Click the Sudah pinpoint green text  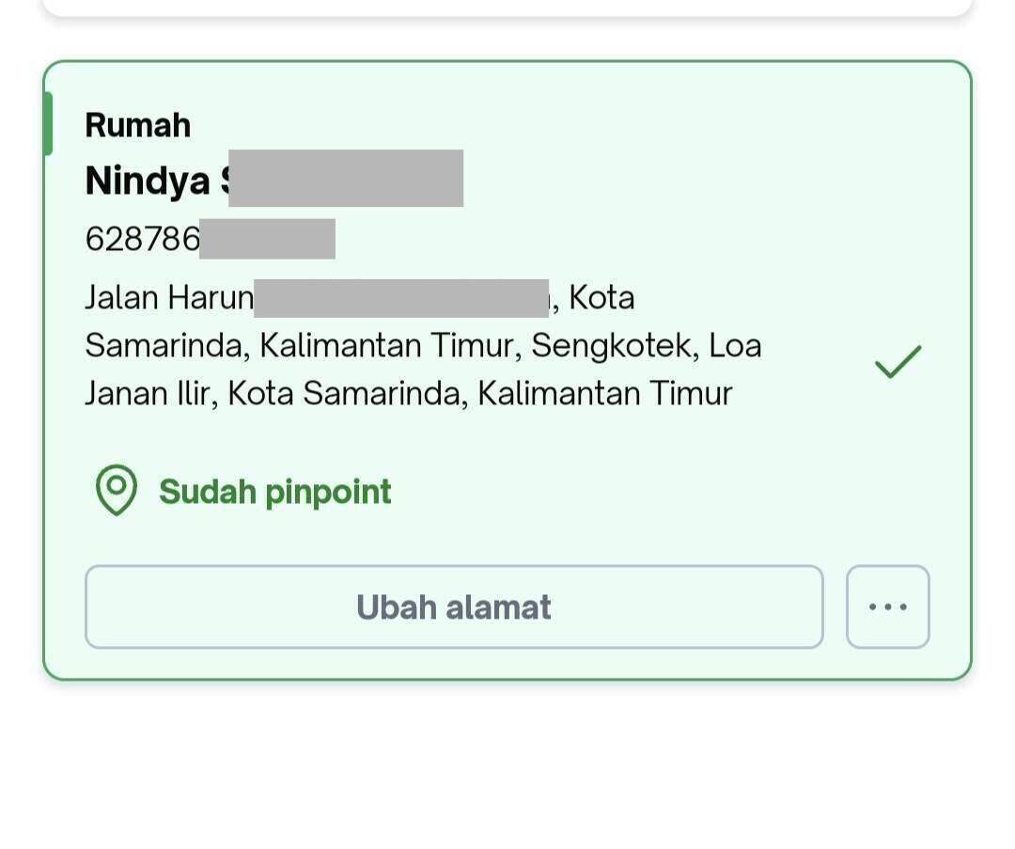(275, 492)
